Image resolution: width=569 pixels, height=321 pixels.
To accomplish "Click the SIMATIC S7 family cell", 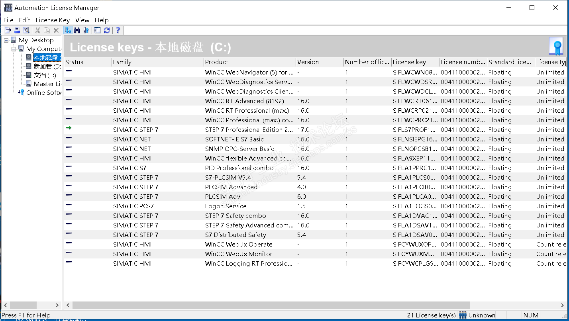I will click(x=129, y=168).
